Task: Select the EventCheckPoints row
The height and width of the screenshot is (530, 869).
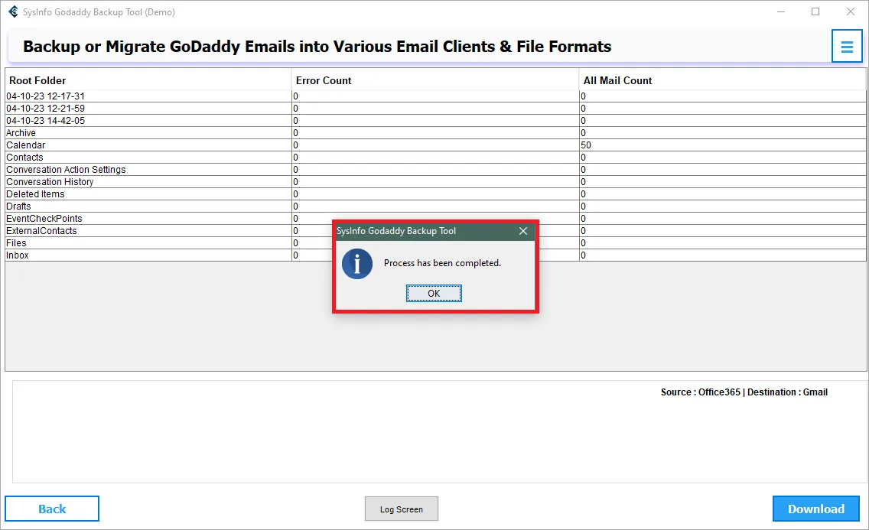Action: [435, 218]
